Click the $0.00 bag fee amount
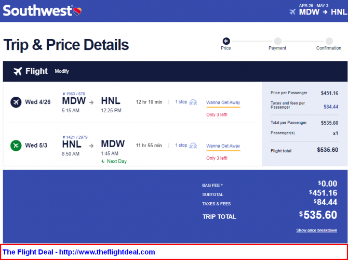The image size is (348, 260). (x=328, y=184)
